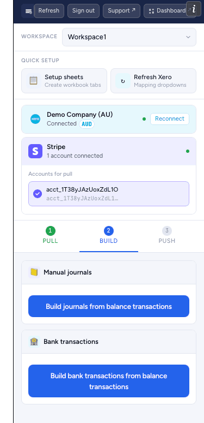Click the 'Connected' status text

[61, 123]
